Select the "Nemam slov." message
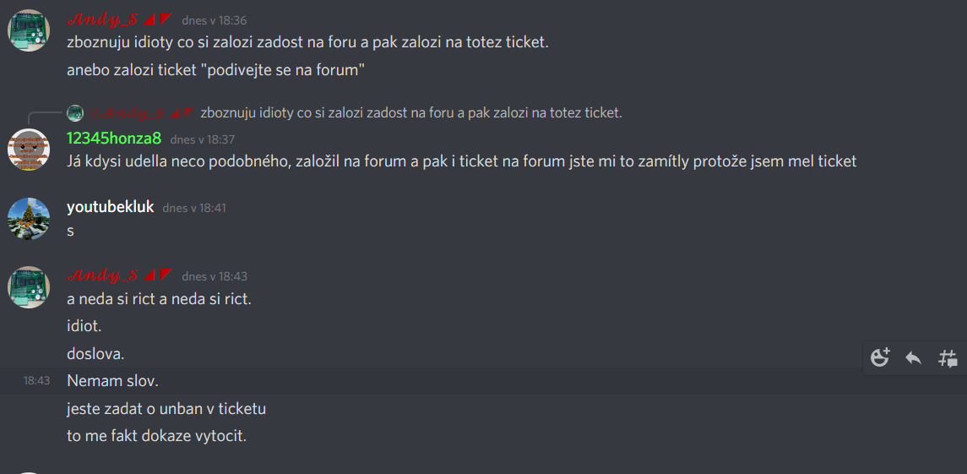Viewport: 967px width, 474px height. point(112,381)
